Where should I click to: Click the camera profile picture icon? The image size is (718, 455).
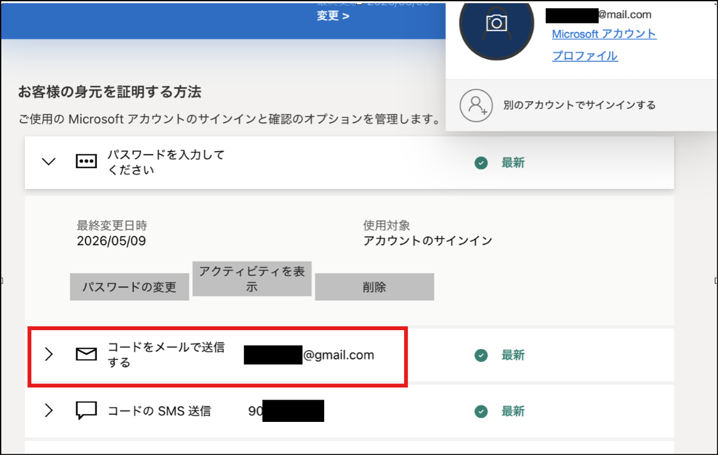pyautogui.click(x=497, y=23)
